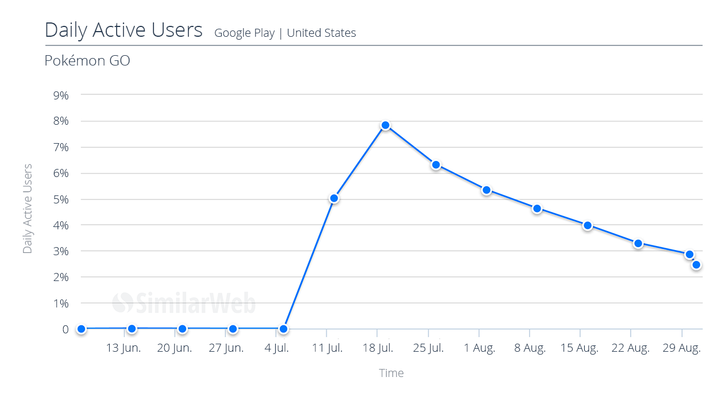Click the zero-value data point just before 11 Jul.
The height and width of the screenshot is (400, 725).
pyautogui.click(x=283, y=329)
